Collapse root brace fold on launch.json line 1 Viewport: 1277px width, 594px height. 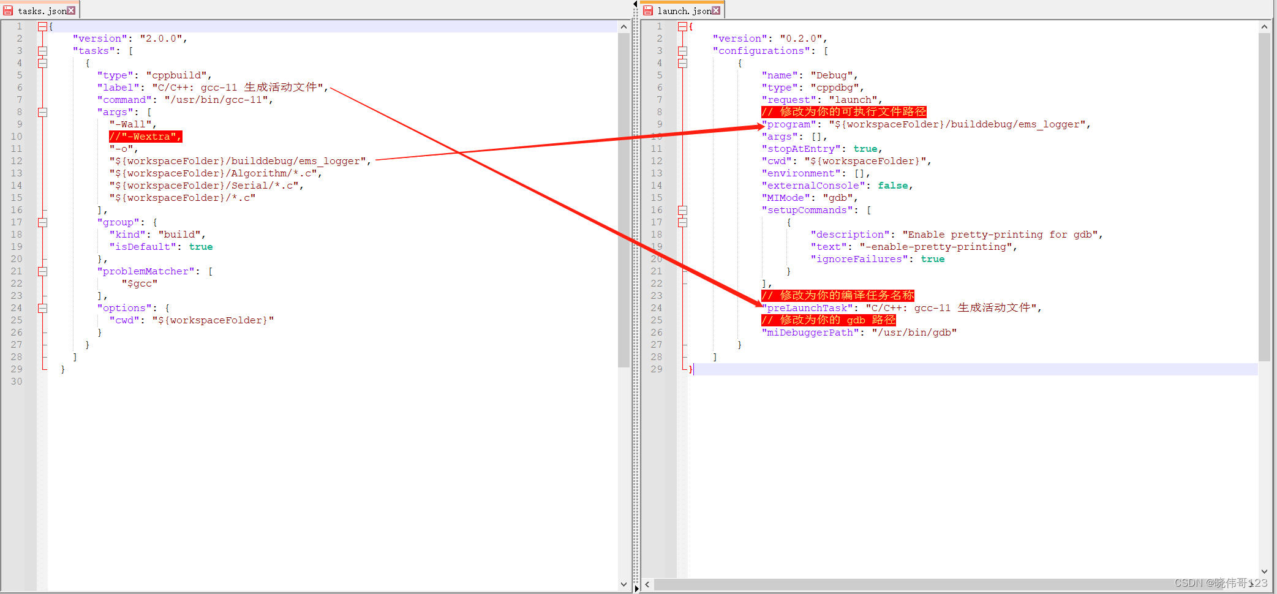(x=682, y=26)
